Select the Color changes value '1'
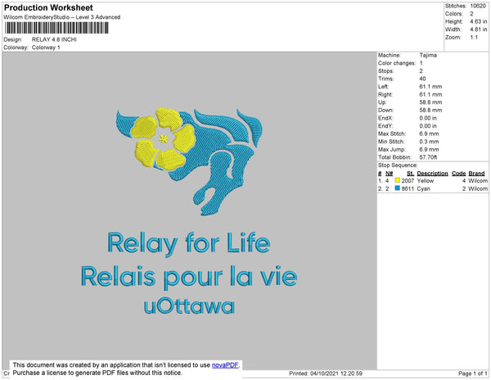The width and height of the screenshot is (491, 380). point(421,63)
